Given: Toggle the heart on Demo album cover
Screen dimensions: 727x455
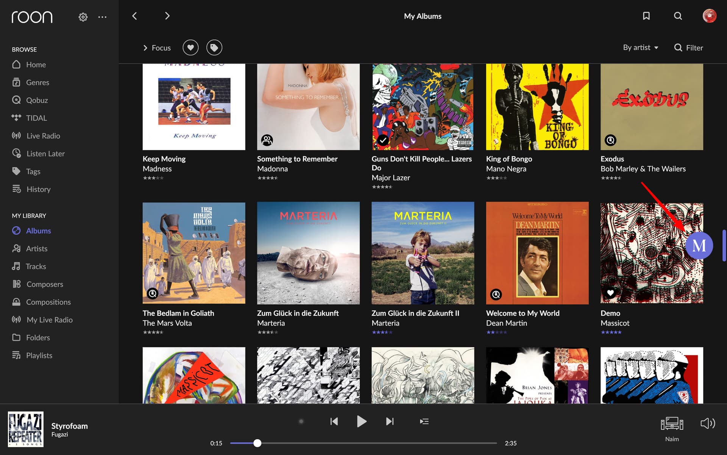Looking at the screenshot, I should [x=610, y=293].
